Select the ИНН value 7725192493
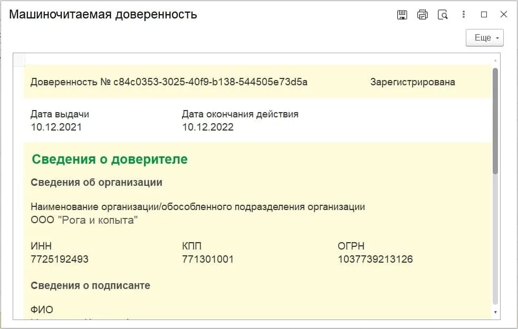This screenshot has height=329, width=518. point(60,259)
